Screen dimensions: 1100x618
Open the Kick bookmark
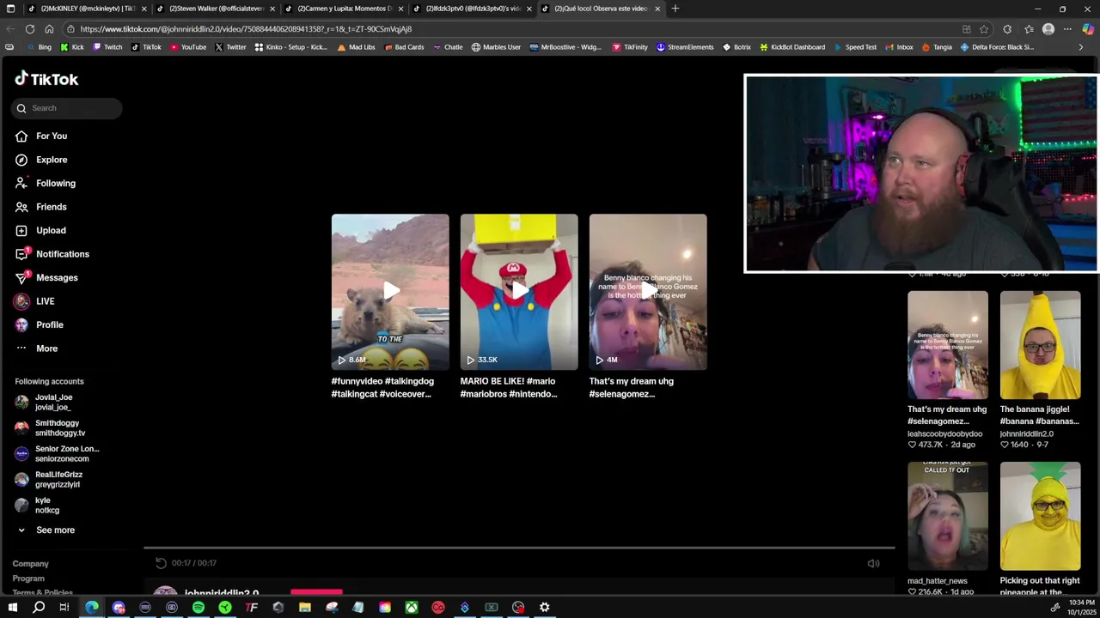[x=71, y=47]
